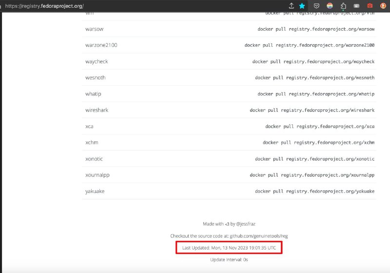Click the blue bookmark star icon

click(302, 6)
